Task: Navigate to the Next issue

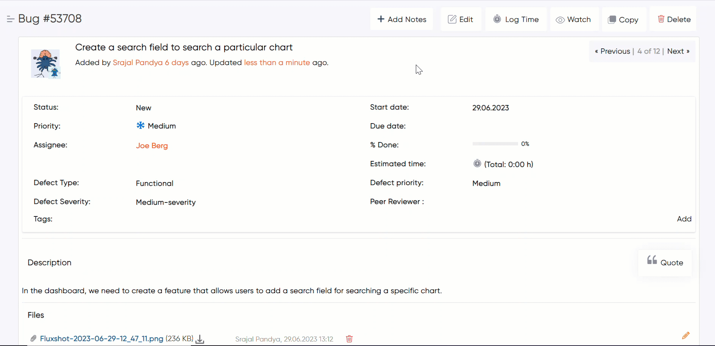Action: tap(678, 51)
